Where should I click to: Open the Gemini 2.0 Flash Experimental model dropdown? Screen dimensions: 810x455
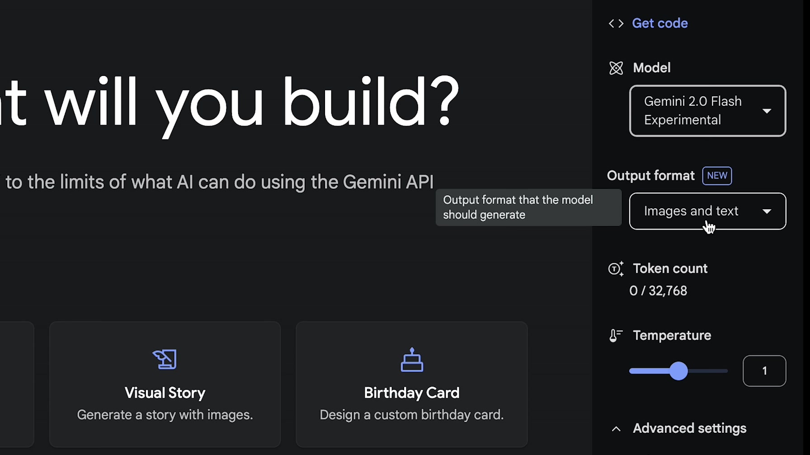pyautogui.click(x=707, y=111)
